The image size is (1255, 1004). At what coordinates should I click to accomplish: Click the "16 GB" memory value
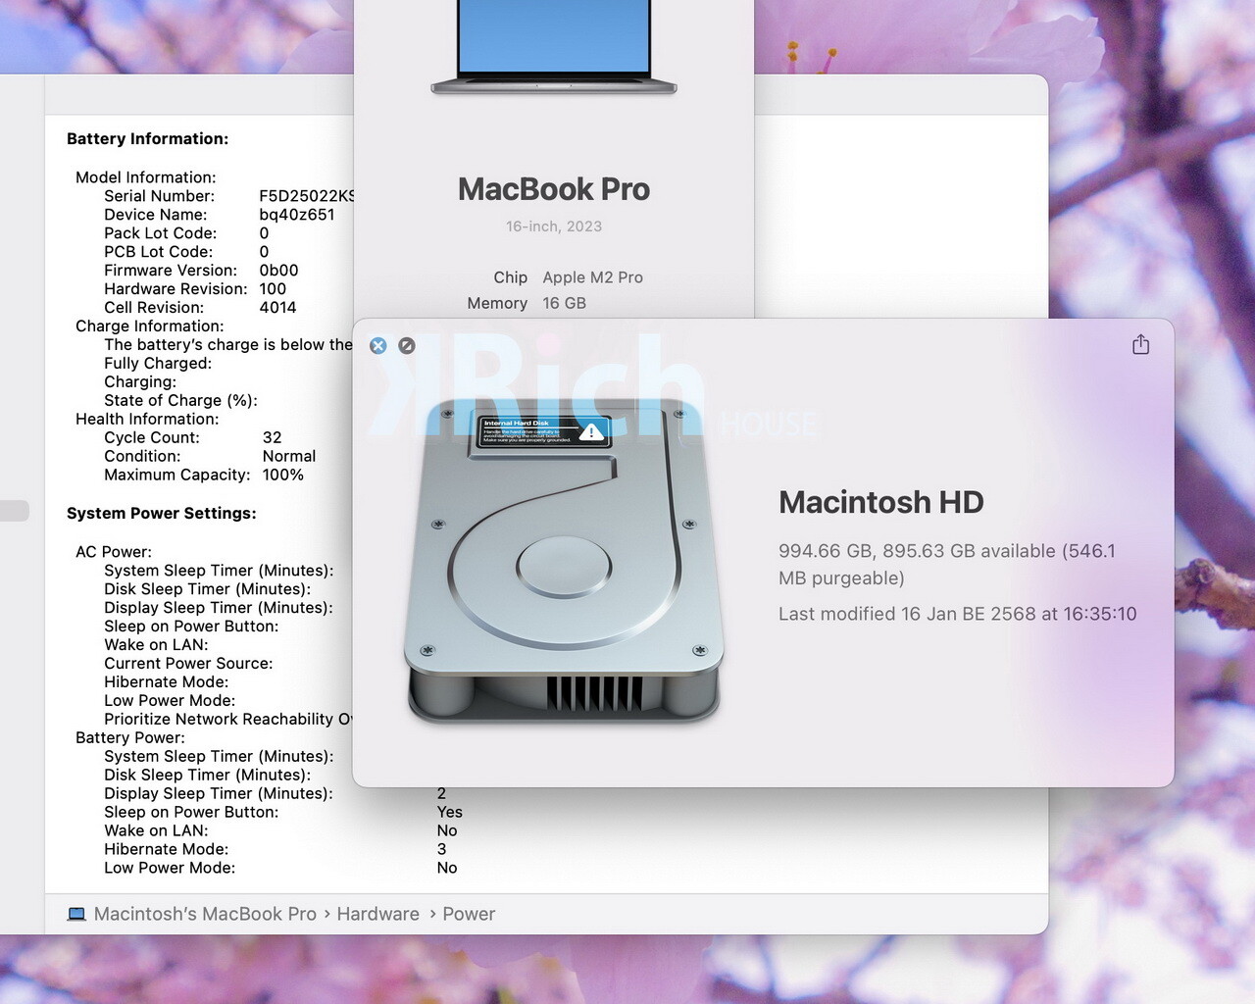point(565,303)
